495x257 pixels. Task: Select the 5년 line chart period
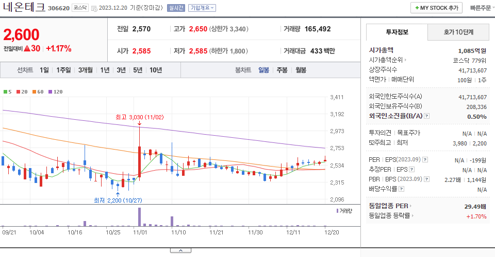(138, 70)
